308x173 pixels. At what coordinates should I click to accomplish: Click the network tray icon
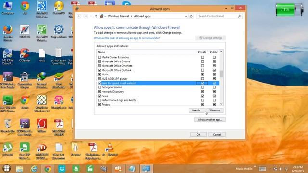coord(275,169)
